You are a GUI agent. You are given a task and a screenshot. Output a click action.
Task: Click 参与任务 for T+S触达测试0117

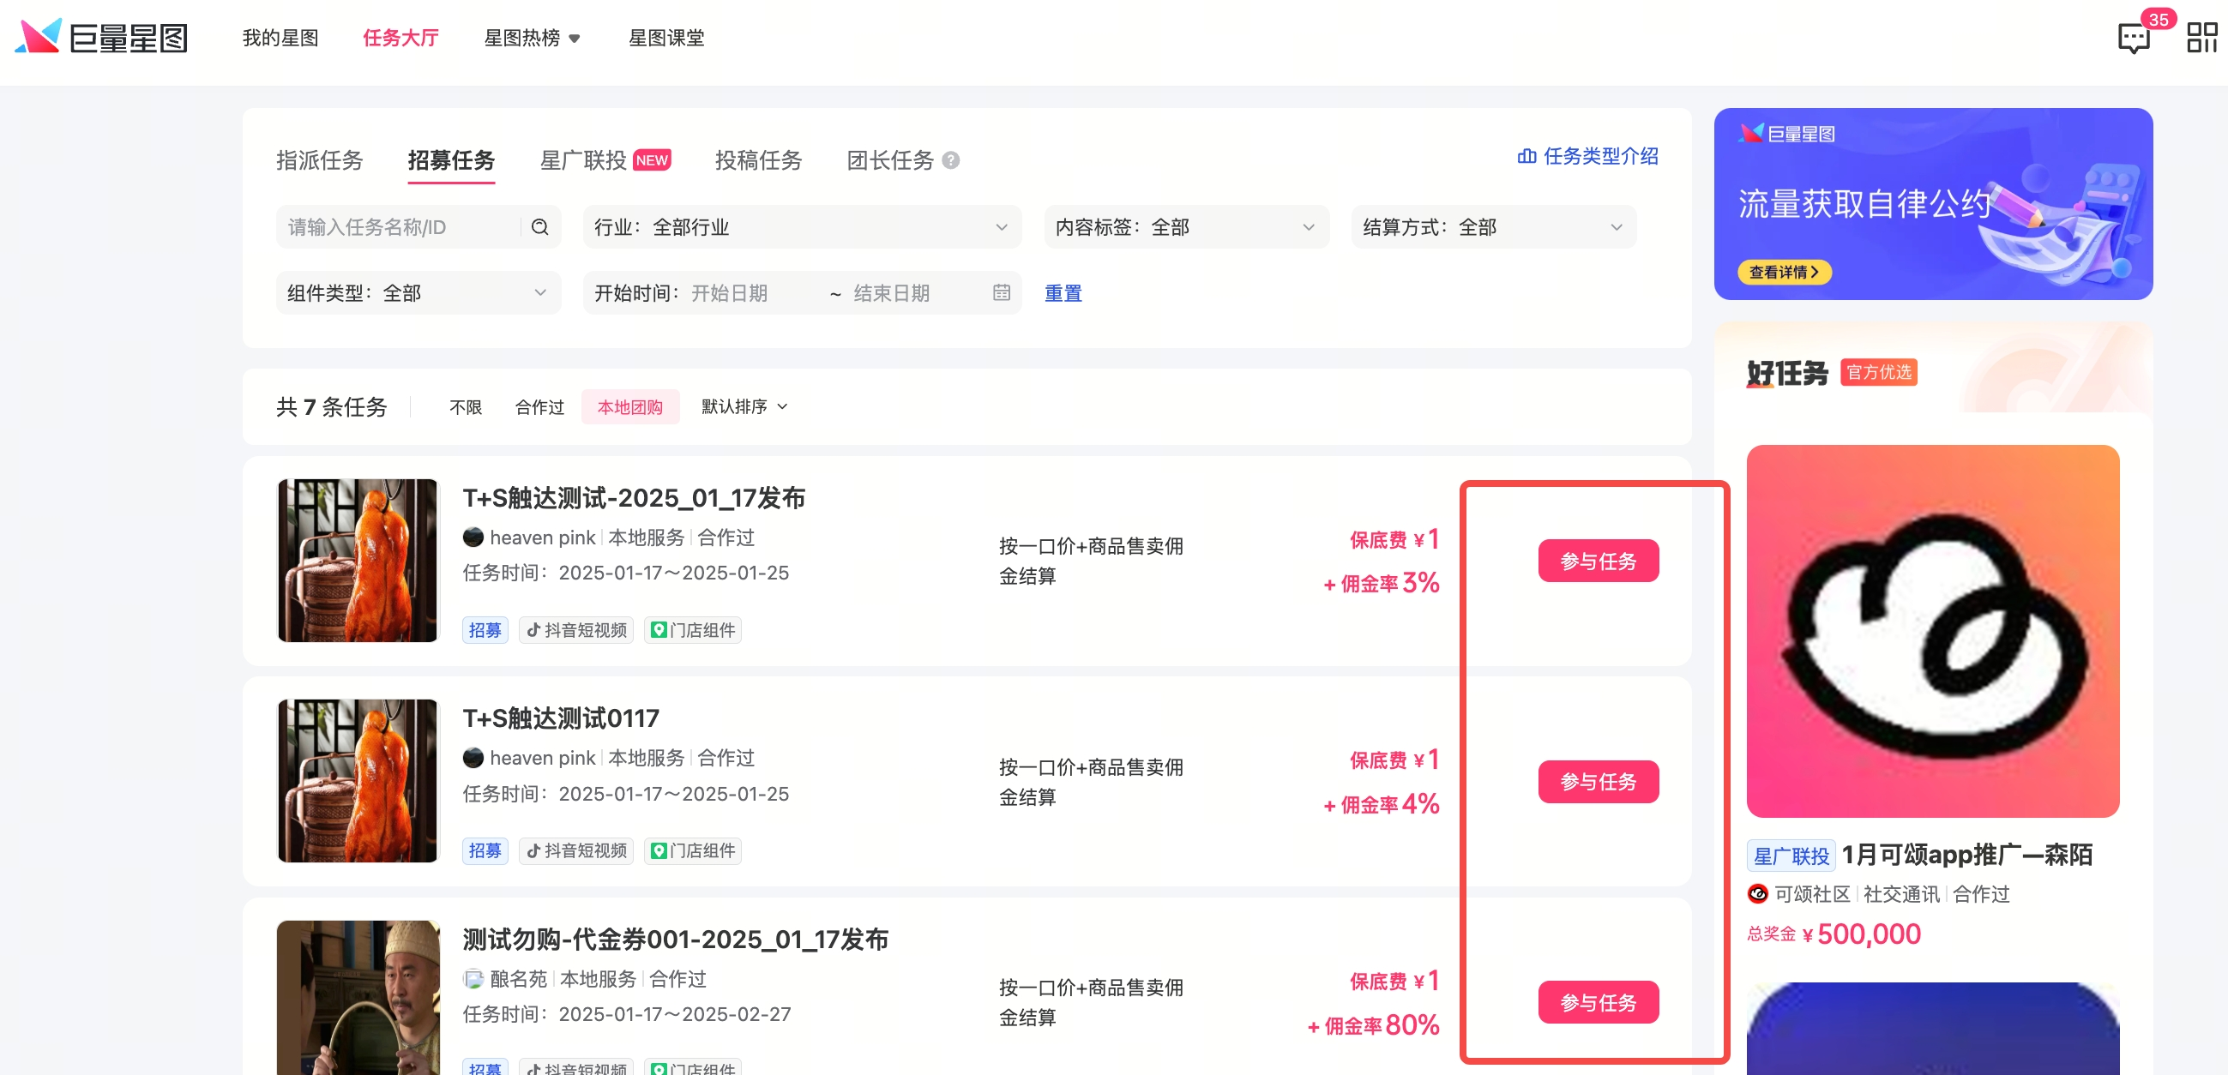[1598, 781]
